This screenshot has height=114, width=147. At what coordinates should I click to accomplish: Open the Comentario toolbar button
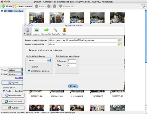67,6
